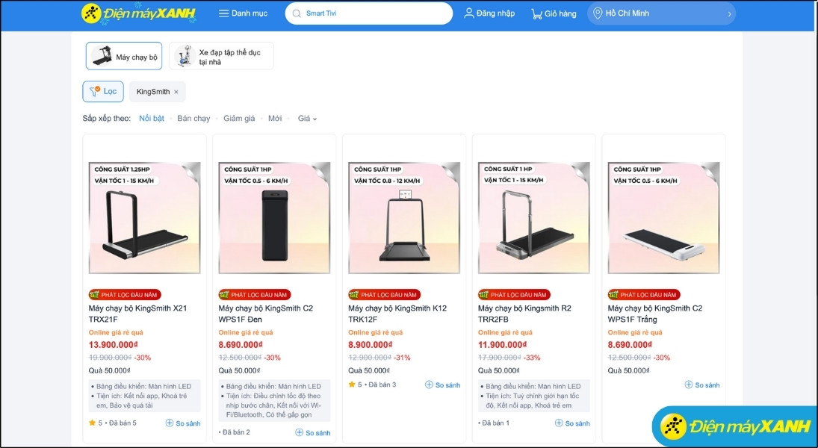Open the Điện máy XANH home logo
The width and height of the screenshot is (818, 448).
(135, 13)
